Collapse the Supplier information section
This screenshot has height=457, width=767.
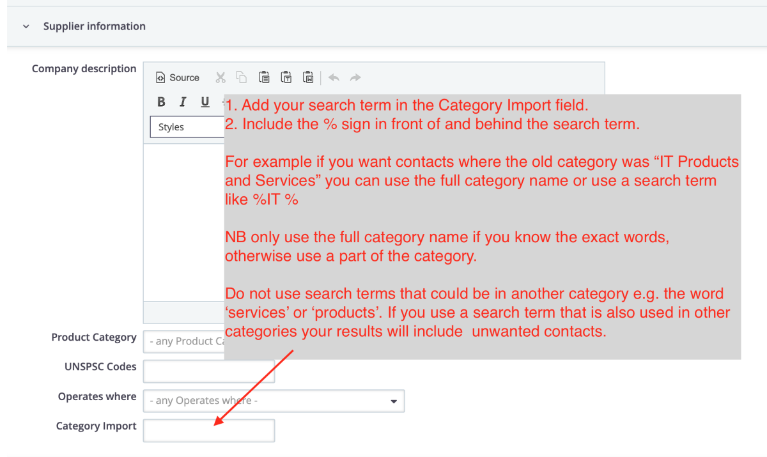[26, 27]
